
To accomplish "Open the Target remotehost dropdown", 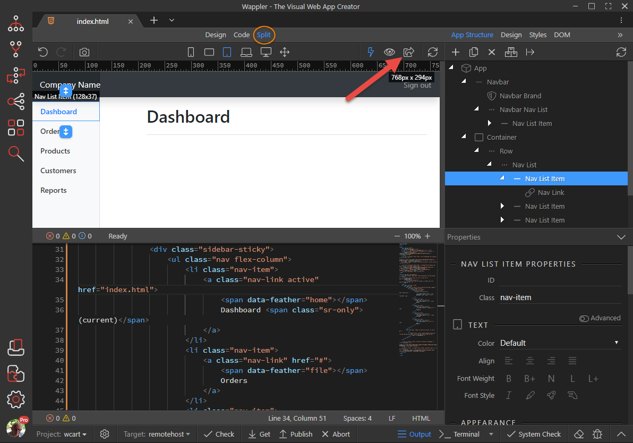I will click(157, 434).
